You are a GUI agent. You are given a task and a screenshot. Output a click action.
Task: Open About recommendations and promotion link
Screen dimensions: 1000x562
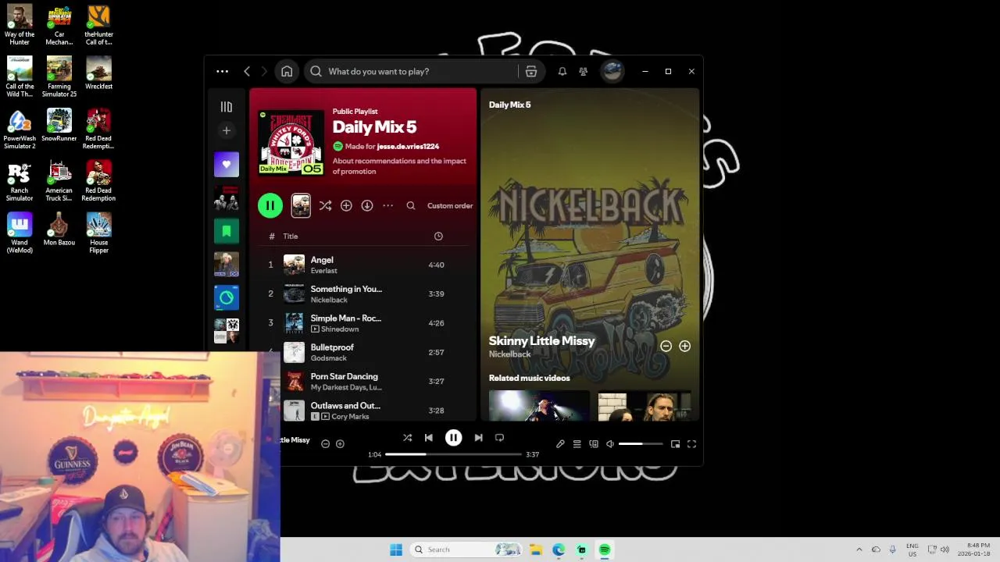point(399,166)
